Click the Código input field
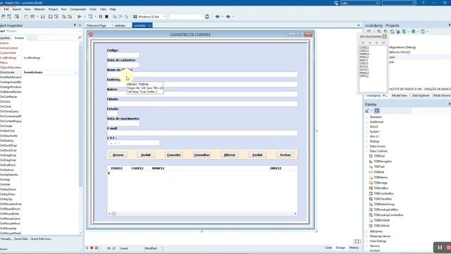 coord(123,55)
